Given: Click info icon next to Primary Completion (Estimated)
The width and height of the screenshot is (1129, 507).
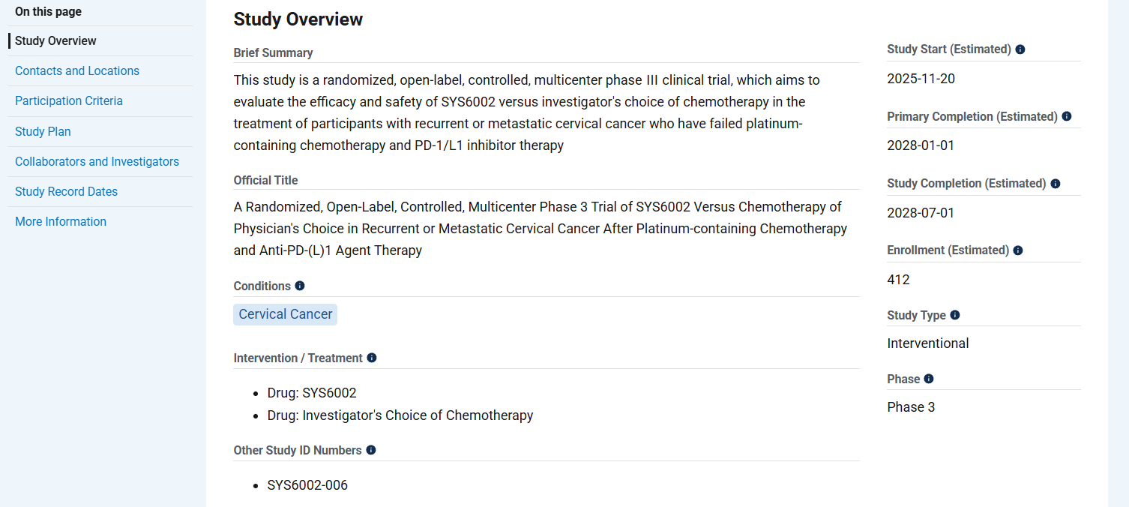Looking at the screenshot, I should click(1067, 116).
